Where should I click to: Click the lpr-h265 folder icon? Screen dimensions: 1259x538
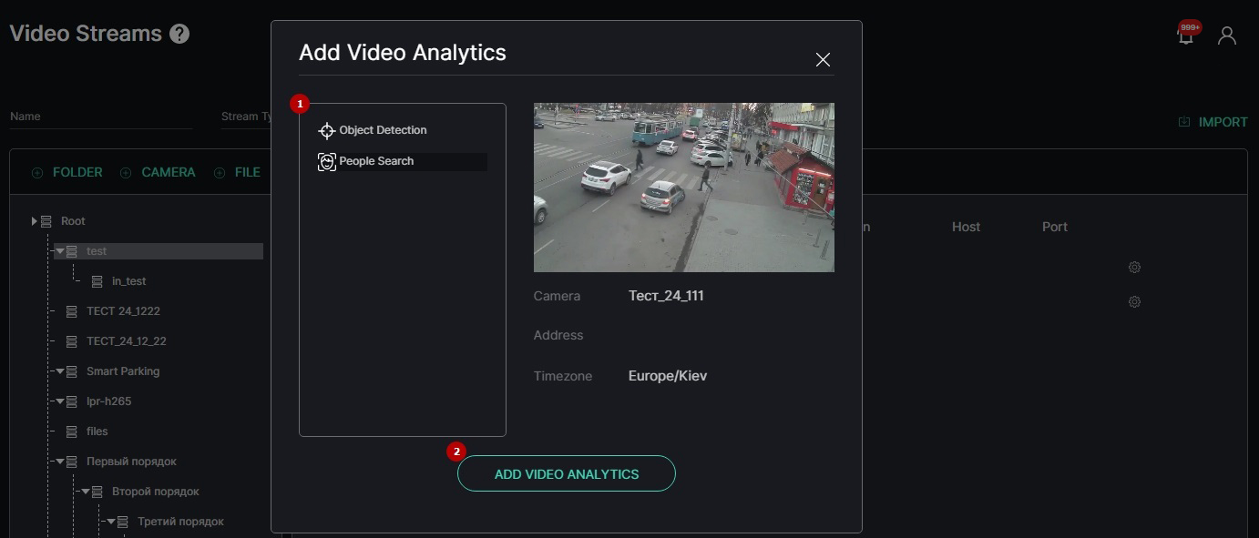[x=72, y=401]
